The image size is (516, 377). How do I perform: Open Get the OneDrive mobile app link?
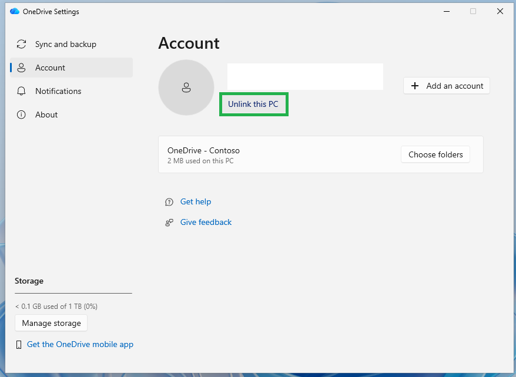coord(80,344)
